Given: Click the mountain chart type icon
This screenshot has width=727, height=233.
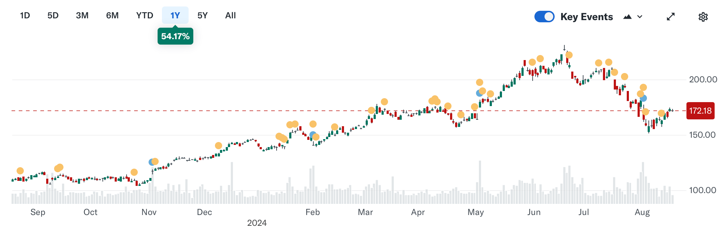Looking at the screenshot, I should 627,17.
